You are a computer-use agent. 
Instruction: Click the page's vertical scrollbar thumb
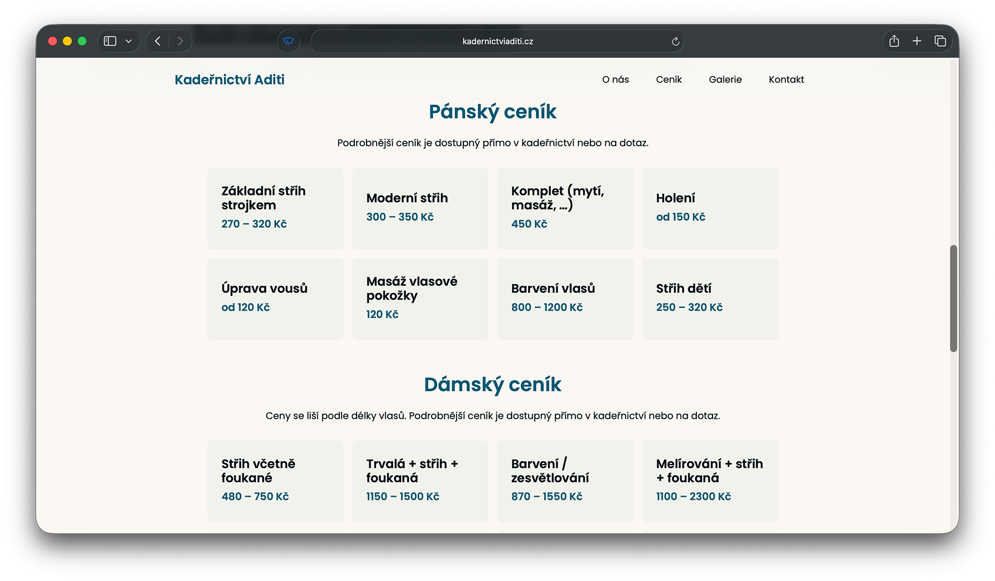pyautogui.click(x=953, y=298)
